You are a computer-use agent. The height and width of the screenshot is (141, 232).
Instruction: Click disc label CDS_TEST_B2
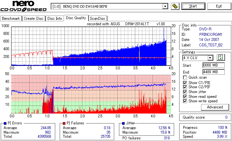(x=211, y=45)
